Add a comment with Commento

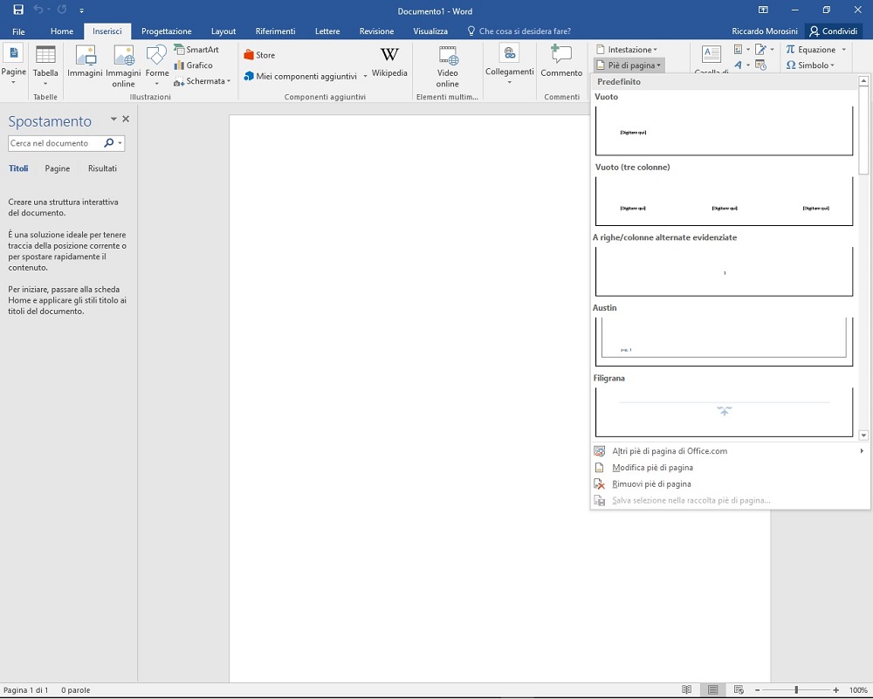coord(561,62)
